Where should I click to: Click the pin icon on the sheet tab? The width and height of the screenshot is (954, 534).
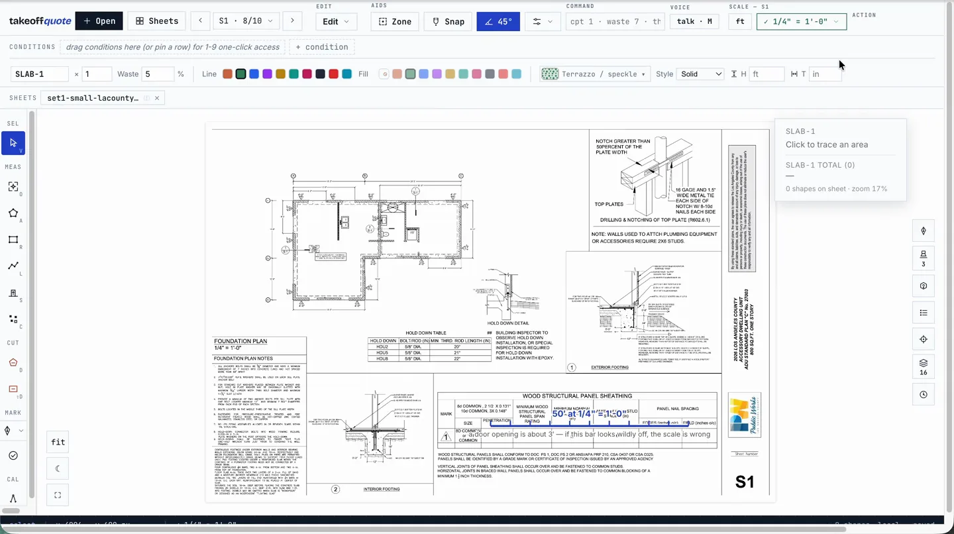pyautogui.click(x=146, y=98)
